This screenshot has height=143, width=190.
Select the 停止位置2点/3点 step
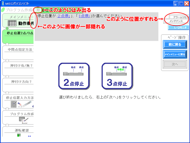[18, 37]
